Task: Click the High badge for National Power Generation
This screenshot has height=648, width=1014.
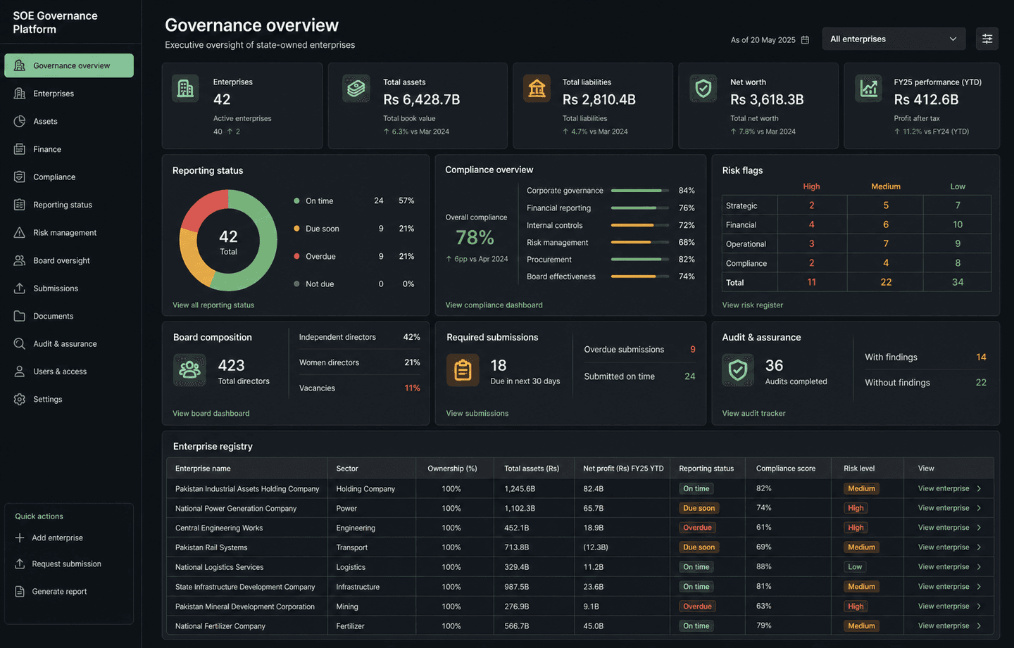Action: (x=856, y=508)
